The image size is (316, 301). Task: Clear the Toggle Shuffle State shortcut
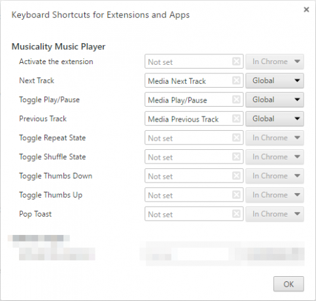(236, 156)
